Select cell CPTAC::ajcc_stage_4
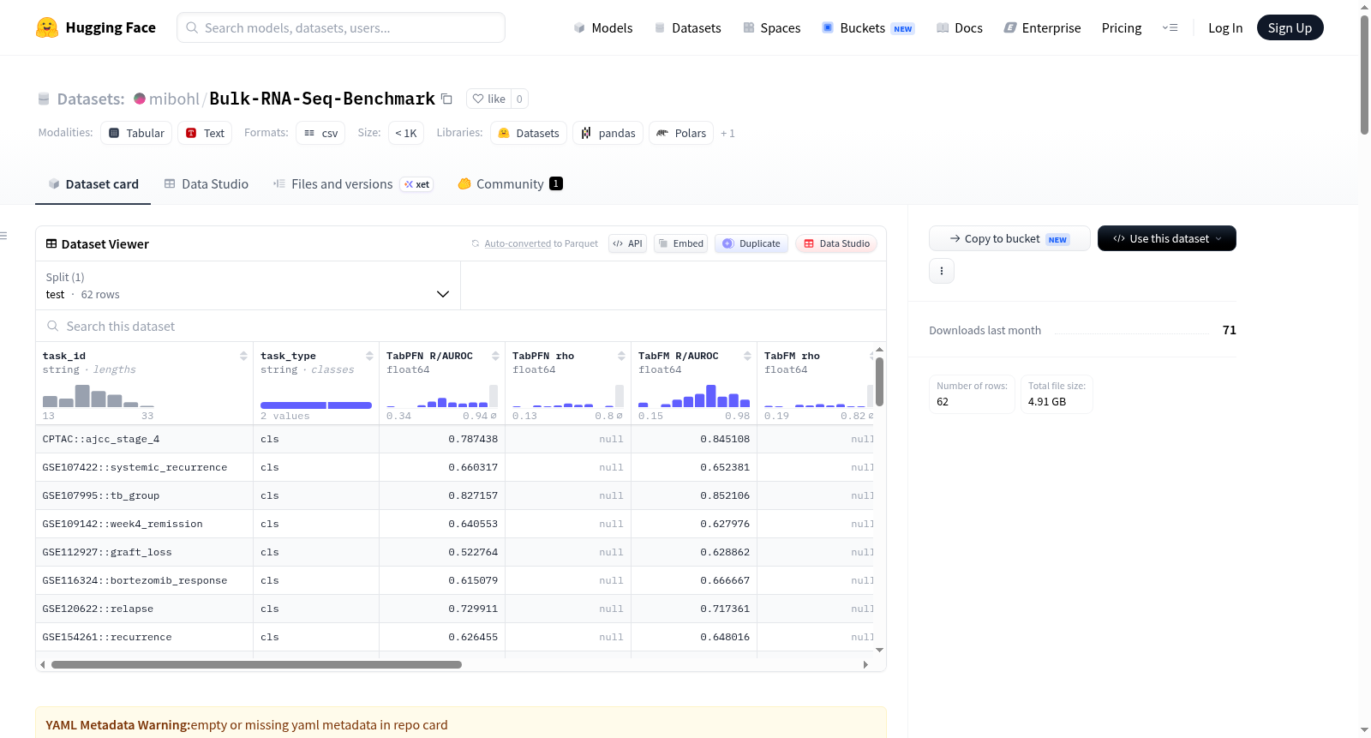The image size is (1371, 738). click(x=144, y=439)
